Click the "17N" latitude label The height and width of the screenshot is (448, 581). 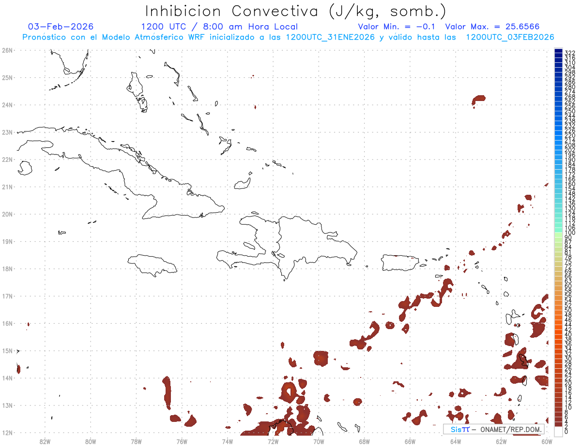pyautogui.click(x=7, y=296)
